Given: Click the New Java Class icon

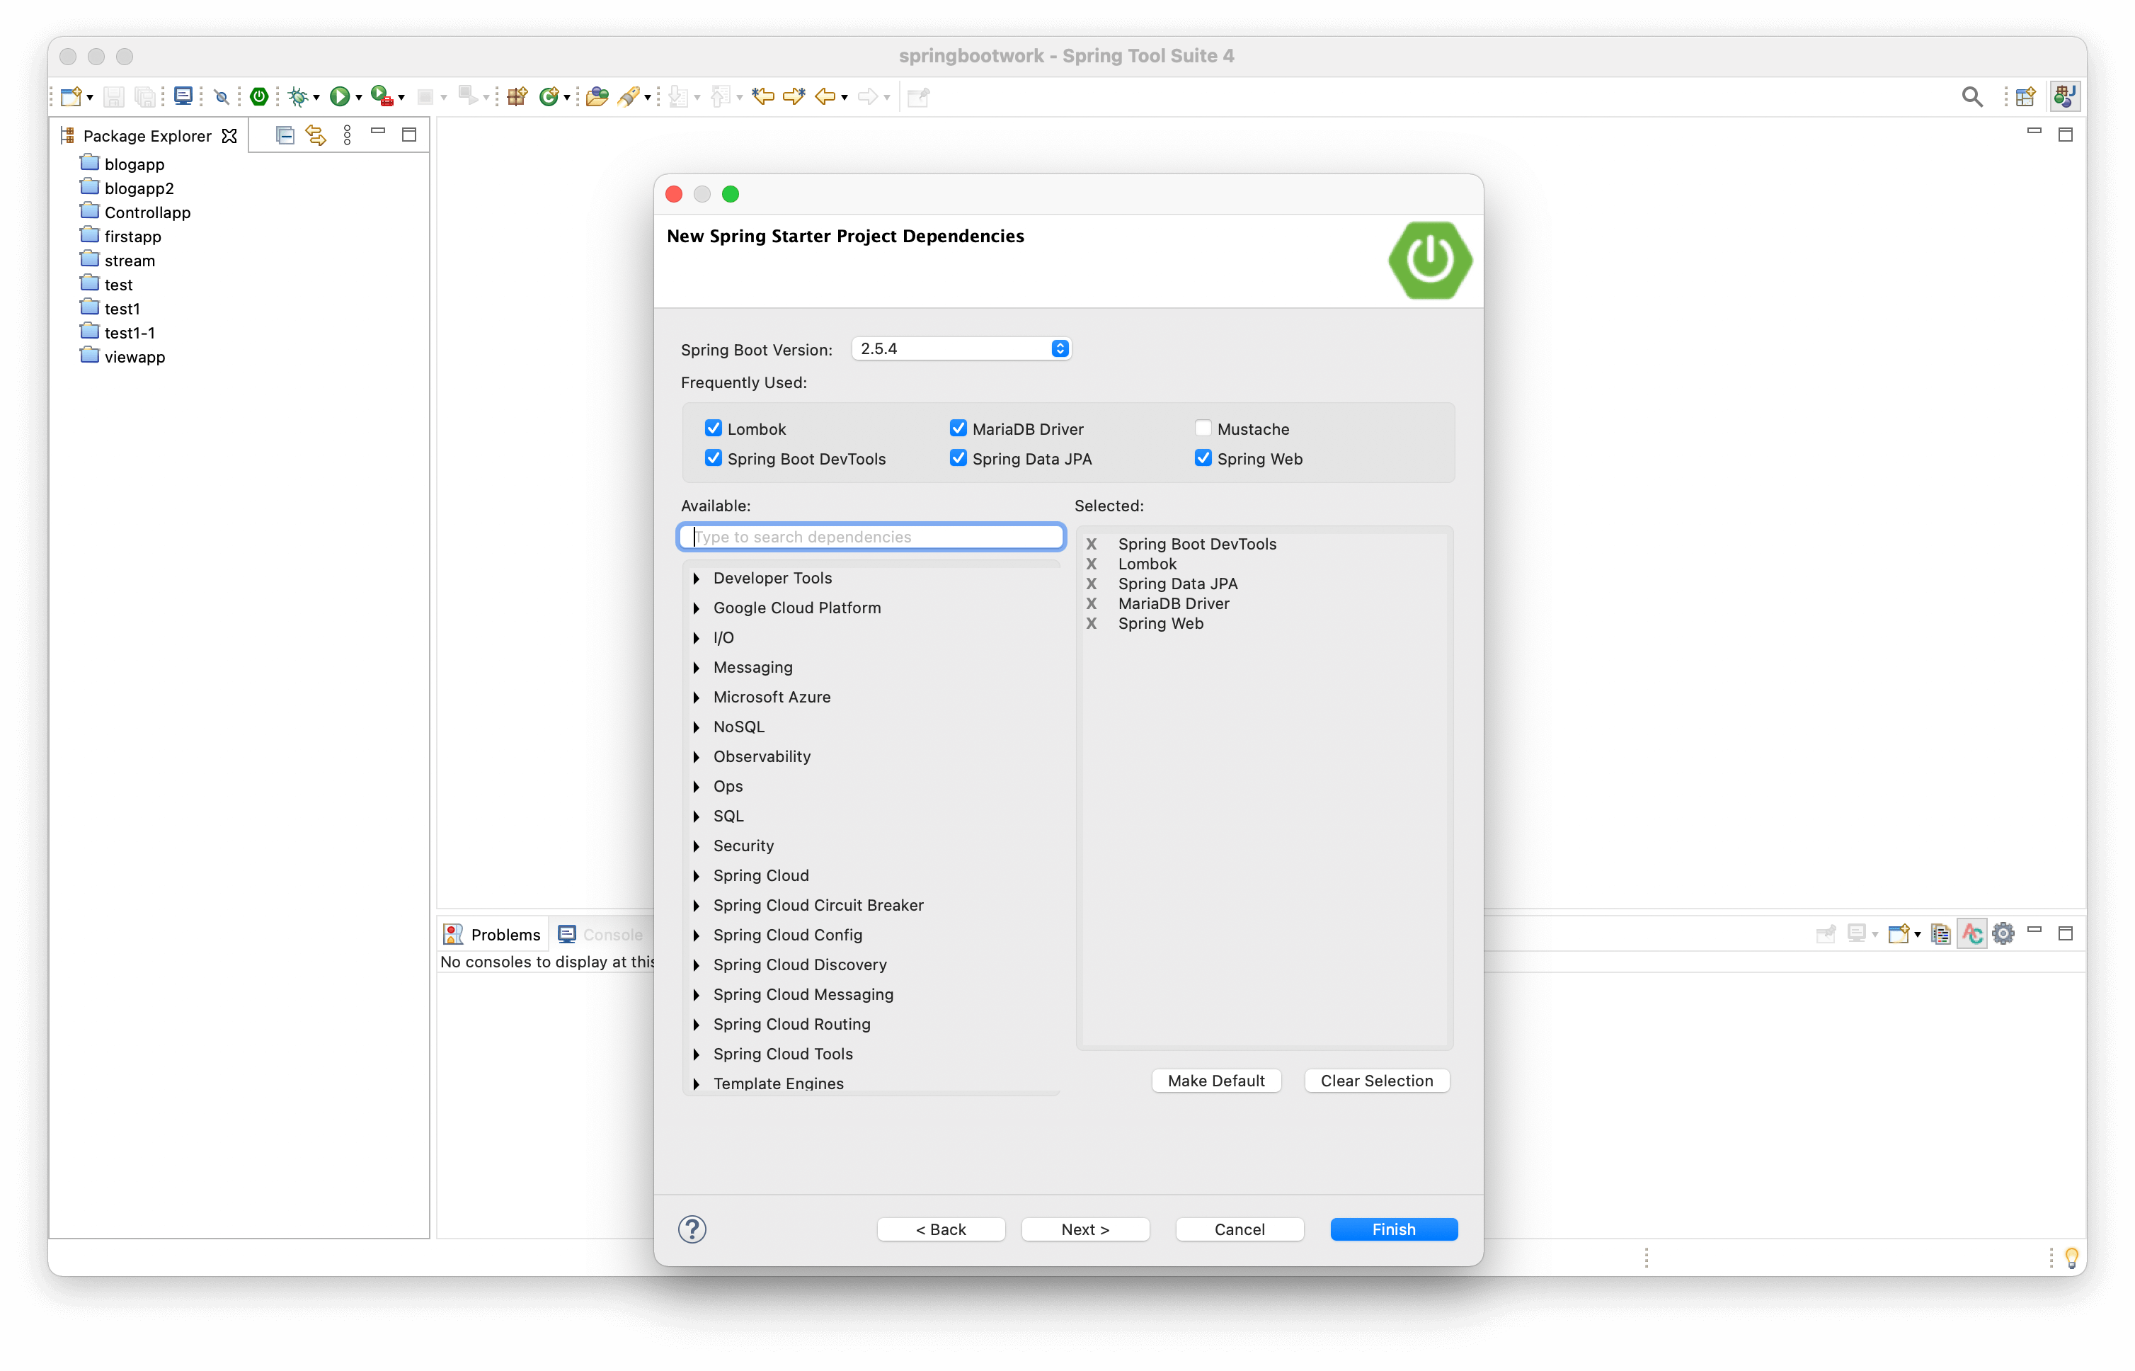Looking at the screenshot, I should 549,96.
